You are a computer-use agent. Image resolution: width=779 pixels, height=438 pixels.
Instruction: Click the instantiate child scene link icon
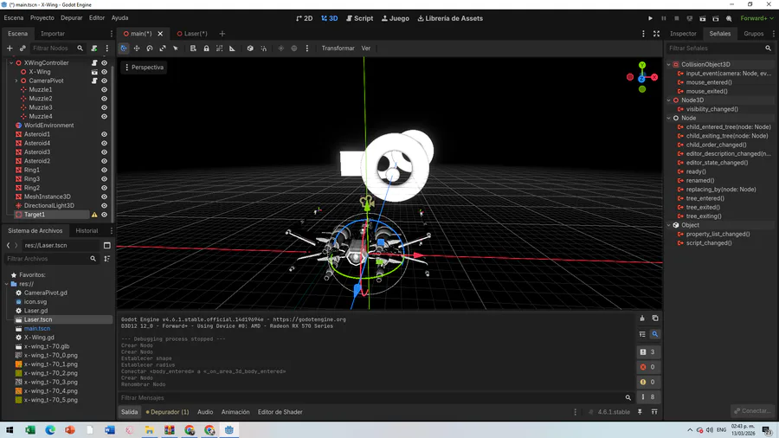coord(23,48)
